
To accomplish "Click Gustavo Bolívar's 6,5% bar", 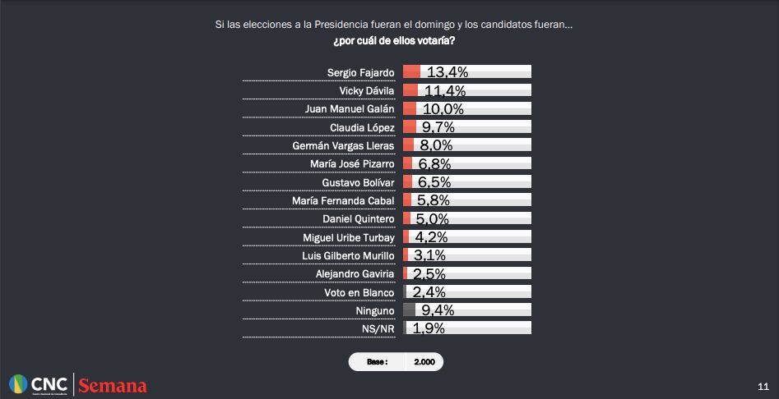I will point(466,181).
